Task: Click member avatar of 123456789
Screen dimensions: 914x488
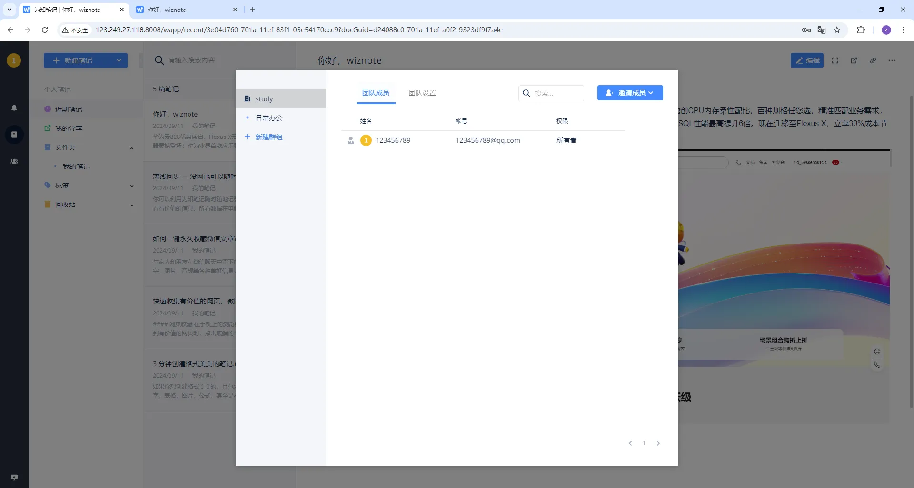Action: click(366, 140)
